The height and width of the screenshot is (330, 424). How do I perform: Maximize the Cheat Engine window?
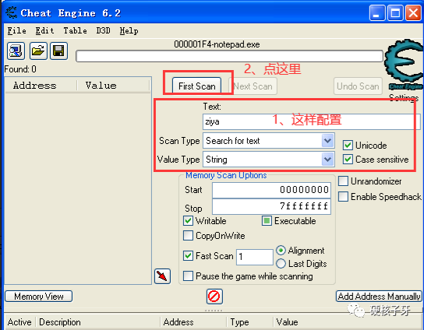tap(395, 12)
